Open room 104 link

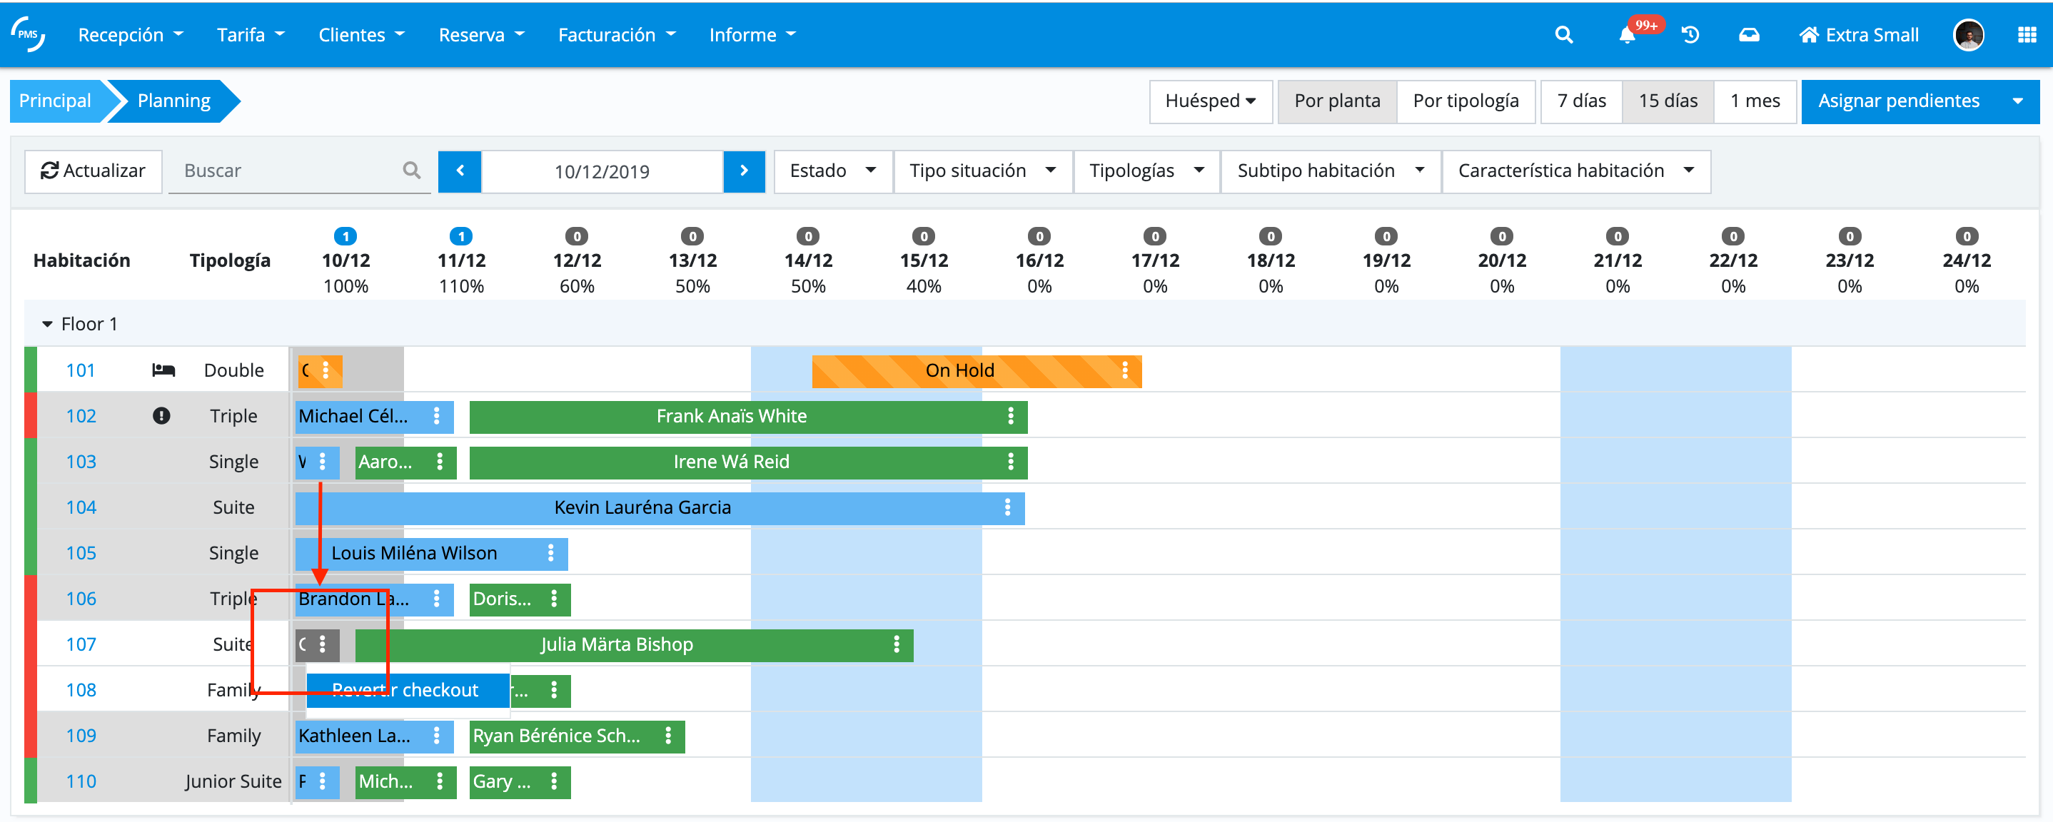pyautogui.click(x=81, y=507)
